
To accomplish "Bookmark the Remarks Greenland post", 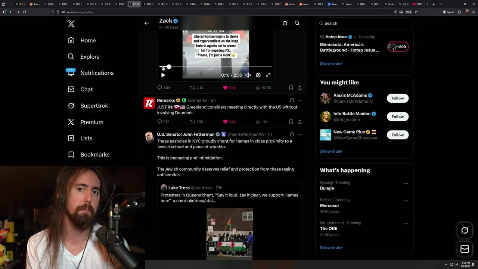I will (291, 122).
